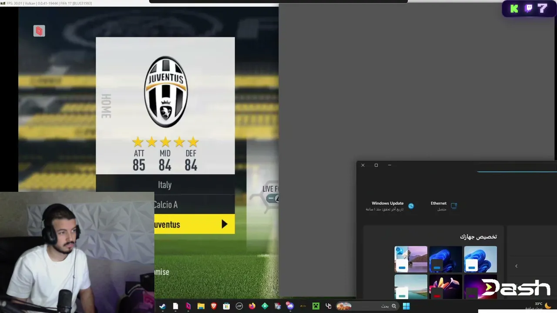Apply the light blue bloom theme
This screenshot has height=313, width=557.
pos(480,259)
